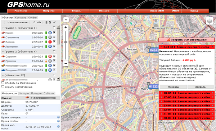Collapse the side panel with arrows icon
Image resolution: width=216 pixels, height=131 pixels.
pyautogui.click(x=66, y=20)
